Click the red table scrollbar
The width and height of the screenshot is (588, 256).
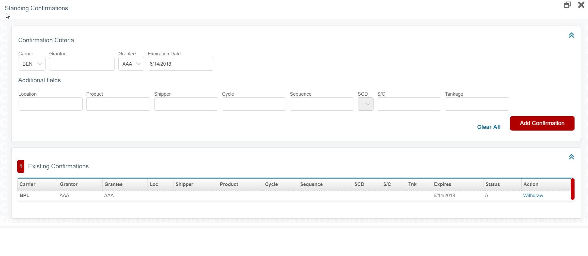tap(572, 189)
